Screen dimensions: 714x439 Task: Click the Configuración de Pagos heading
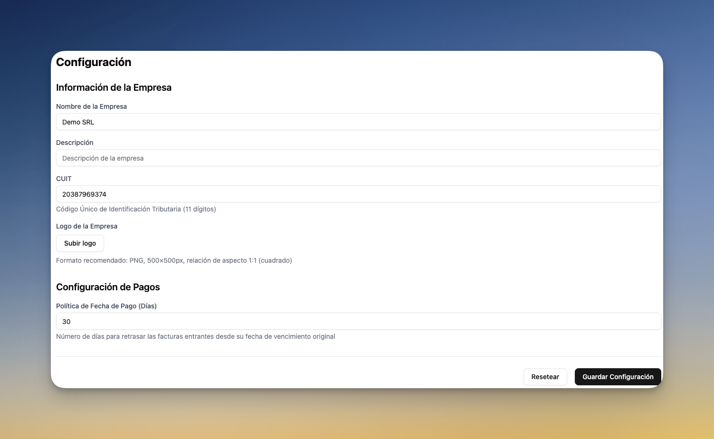point(108,287)
